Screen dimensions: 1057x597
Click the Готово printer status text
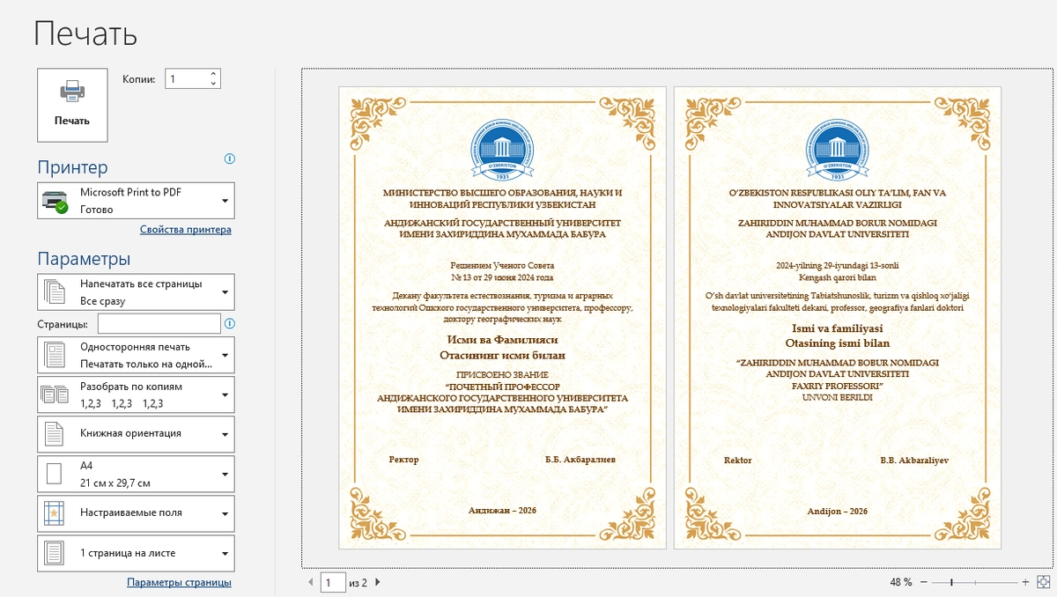coord(97,210)
